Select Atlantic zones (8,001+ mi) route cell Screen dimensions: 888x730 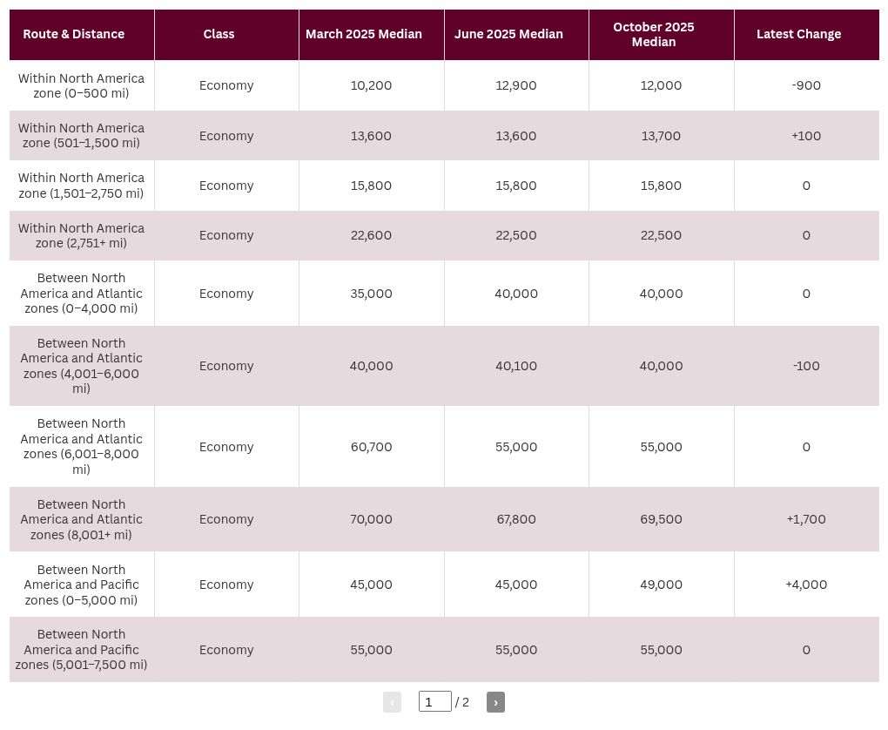tap(82, 519)
